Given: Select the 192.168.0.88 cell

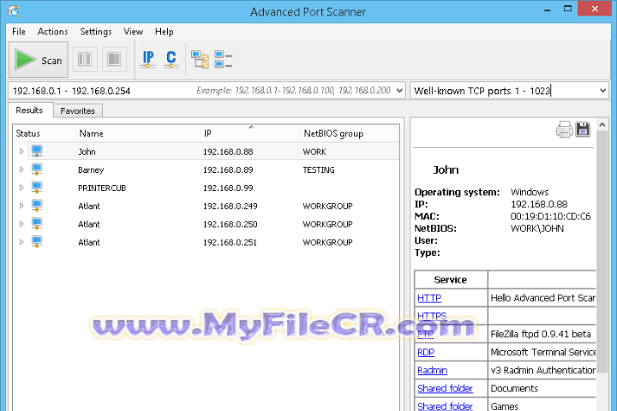Looking at the screenshot, I should (228, 152).
